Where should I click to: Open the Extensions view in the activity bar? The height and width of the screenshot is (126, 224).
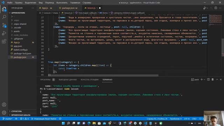(x=4, y=41)
